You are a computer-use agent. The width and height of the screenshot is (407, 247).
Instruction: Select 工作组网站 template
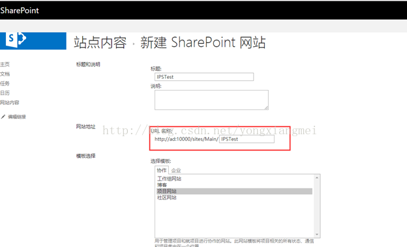[169, 179]
